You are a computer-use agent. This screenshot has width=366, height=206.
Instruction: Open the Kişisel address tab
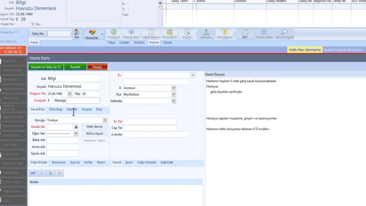tap(117, 162)
